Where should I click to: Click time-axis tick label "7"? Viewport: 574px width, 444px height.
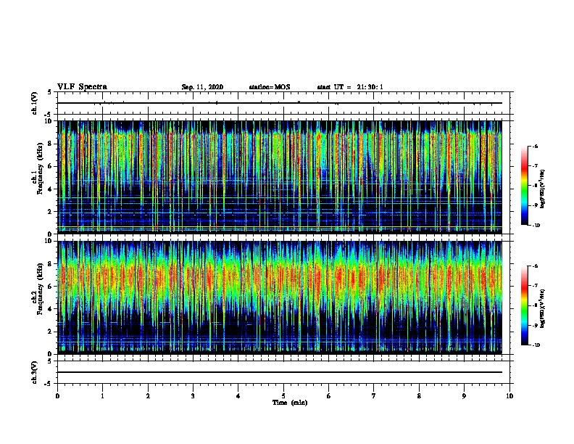[x=374, y=396]
